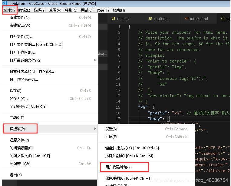231x186 pixels.
Task: Click JS icon on router.js tab
Action: coord(150,19)
